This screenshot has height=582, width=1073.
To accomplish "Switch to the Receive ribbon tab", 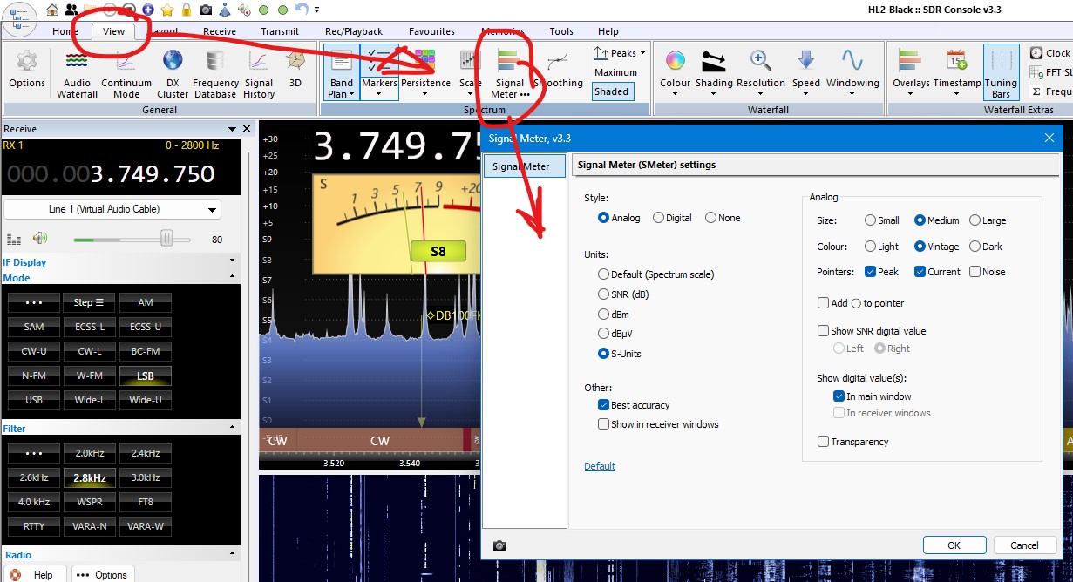I will click(x=220, y=31).
